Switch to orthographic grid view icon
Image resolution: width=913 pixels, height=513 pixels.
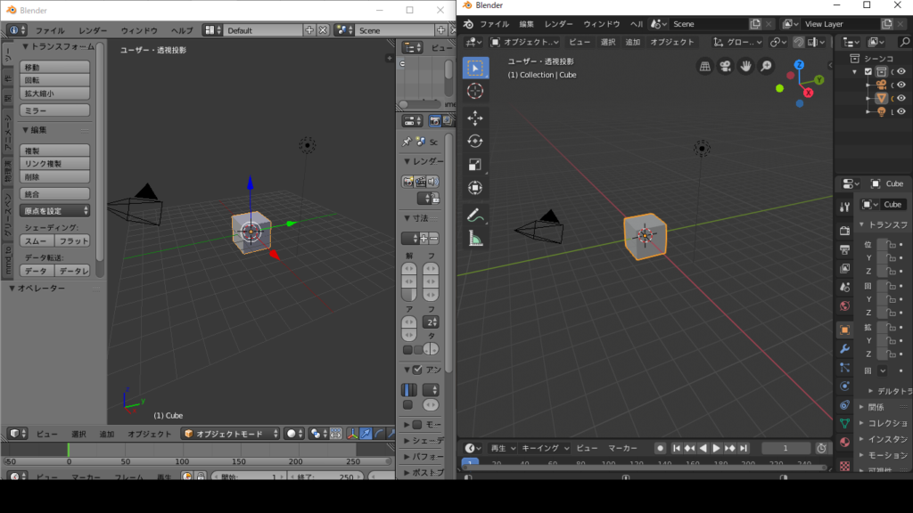click(705, 67)
